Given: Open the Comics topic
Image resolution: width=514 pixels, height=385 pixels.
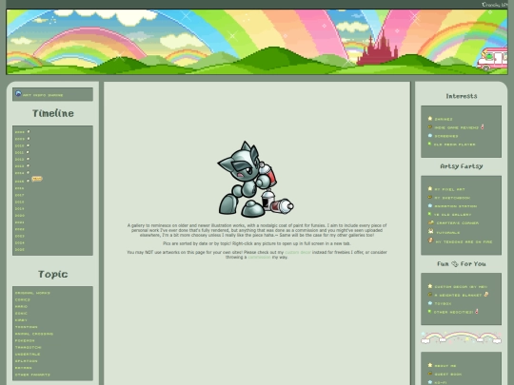Looking at the screenshot, I should 23,299.
